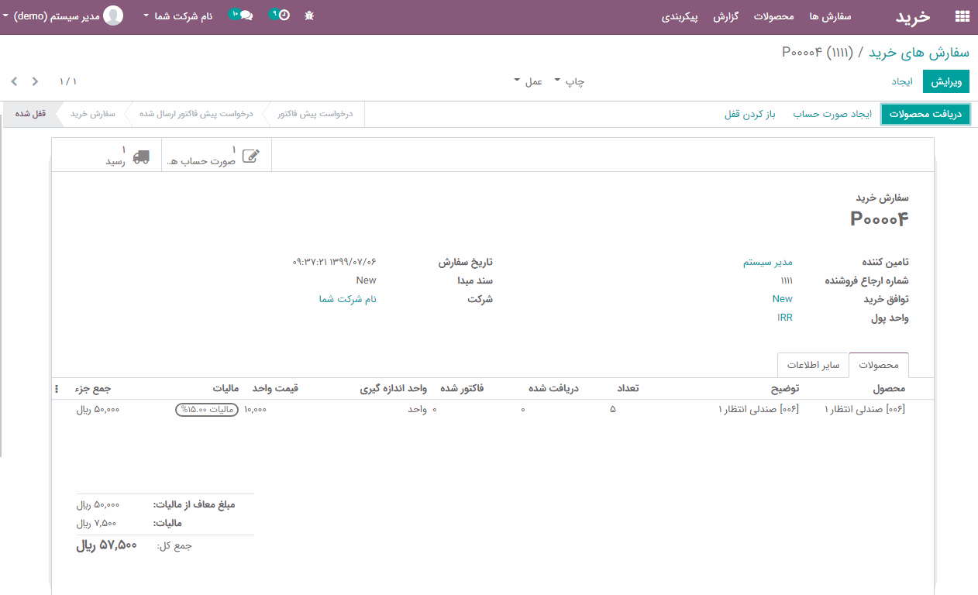Open the گزارش menu
This screenshot has width=978, height=595.
tap(725, 16)
